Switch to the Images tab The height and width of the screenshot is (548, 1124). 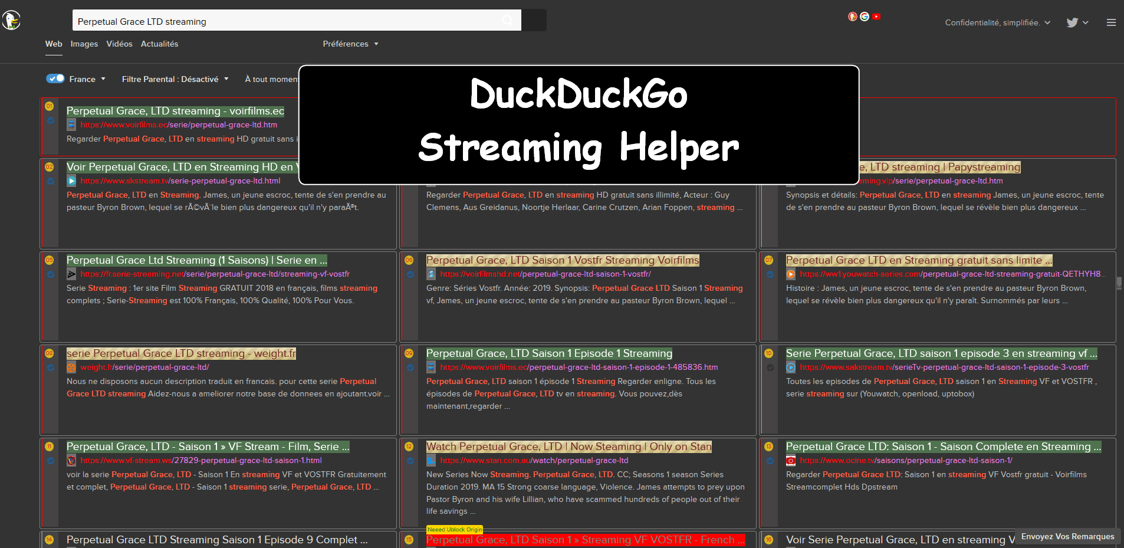tap(84, 44)
